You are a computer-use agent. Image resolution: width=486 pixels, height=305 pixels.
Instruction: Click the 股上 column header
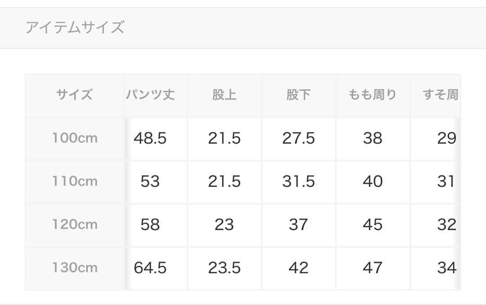(224, 95)
